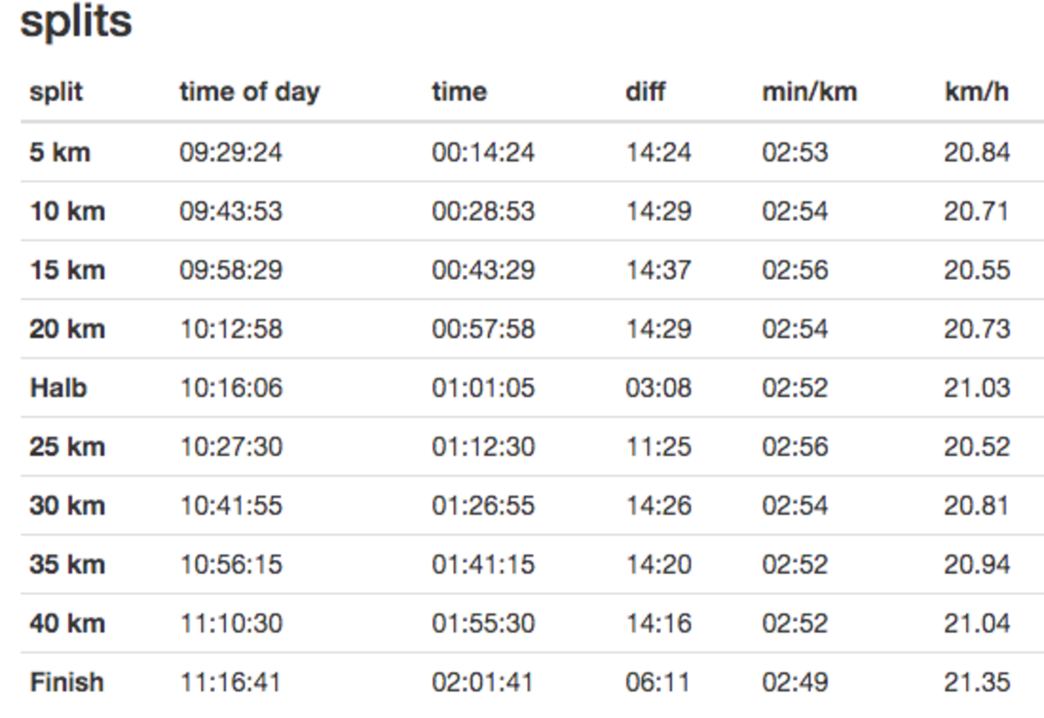Click the 'splits' section heading
This screenshot has height=718, width=1044.
[76, 22]
